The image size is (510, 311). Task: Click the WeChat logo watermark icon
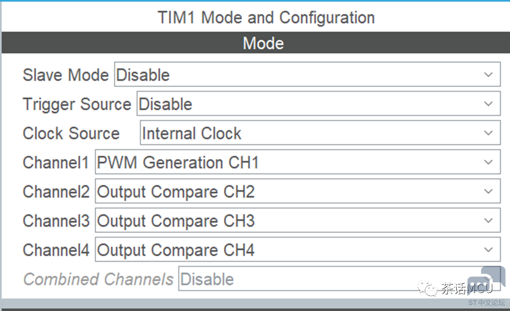click(x=427, y=288)
